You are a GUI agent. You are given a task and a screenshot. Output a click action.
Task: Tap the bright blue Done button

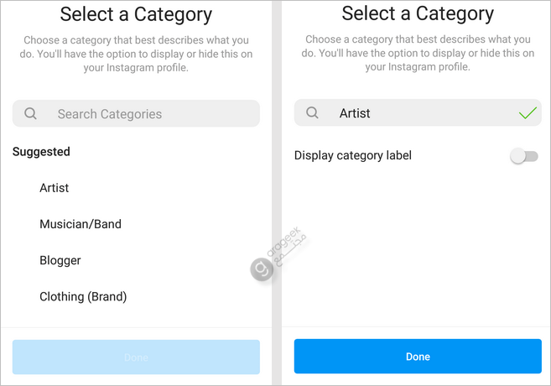coord(418,356)
